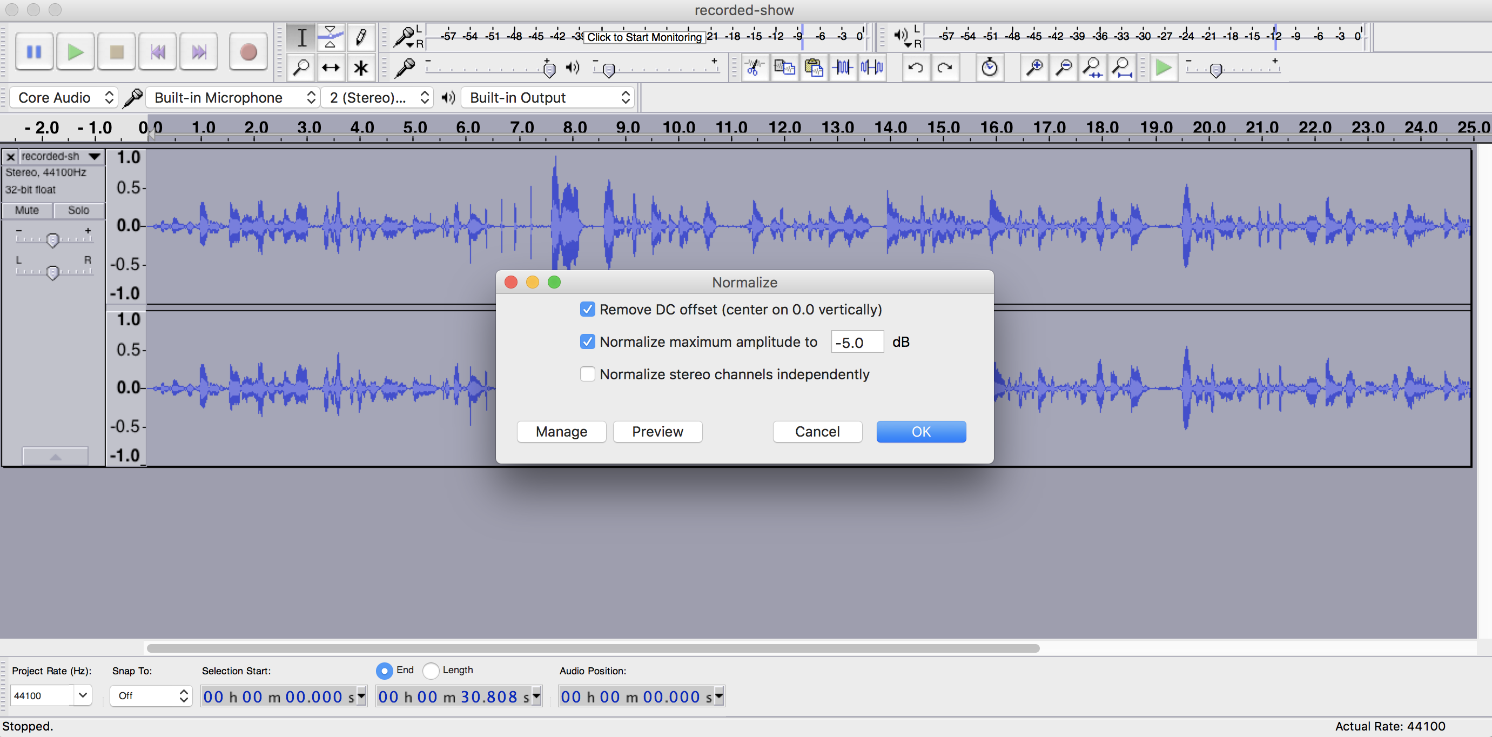
Task: Click the horizontal scrollbar
Action: (593, 648)
